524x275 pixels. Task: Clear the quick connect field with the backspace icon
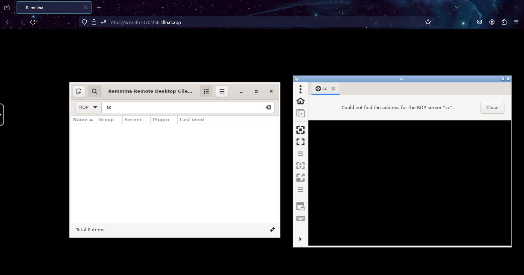click(269, 107)
